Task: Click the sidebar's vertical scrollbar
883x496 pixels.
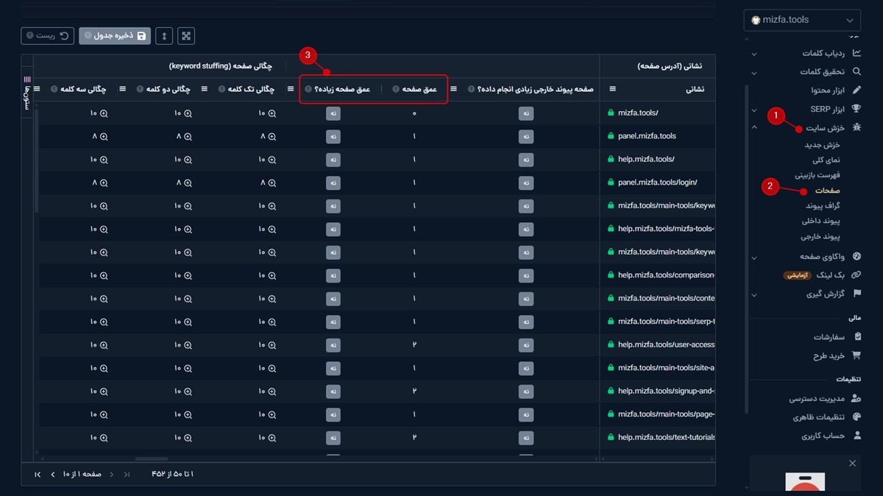Action: pos(746,249)
